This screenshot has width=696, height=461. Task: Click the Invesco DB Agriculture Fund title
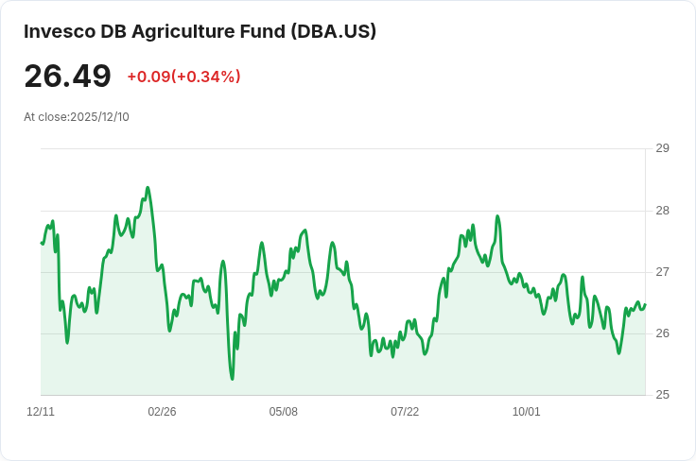(x=151, y=31)
